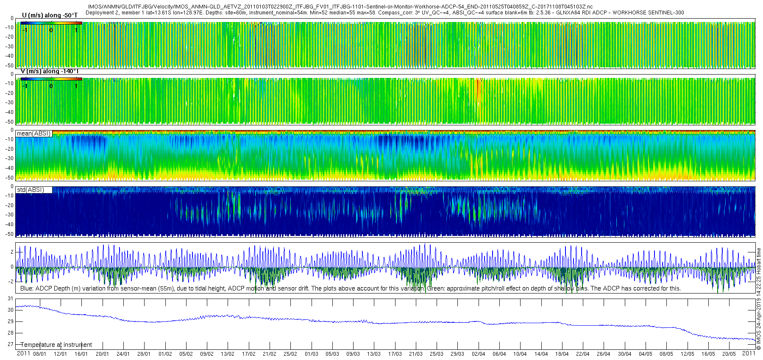Screen dimensions: 763x360
Task: Click the 01/02 date tick label
Action: 165,354
